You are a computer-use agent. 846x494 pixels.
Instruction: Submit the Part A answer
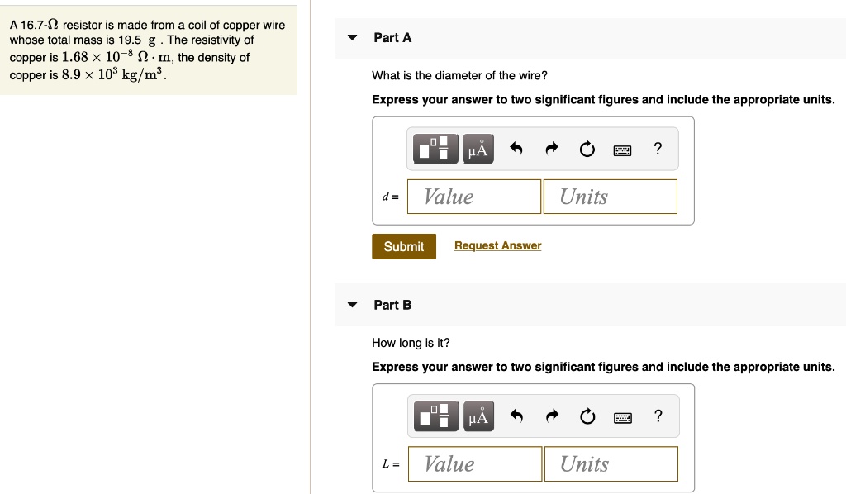[403, 246]
